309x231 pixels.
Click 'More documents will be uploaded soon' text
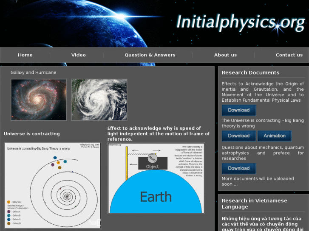click(258, 181)
